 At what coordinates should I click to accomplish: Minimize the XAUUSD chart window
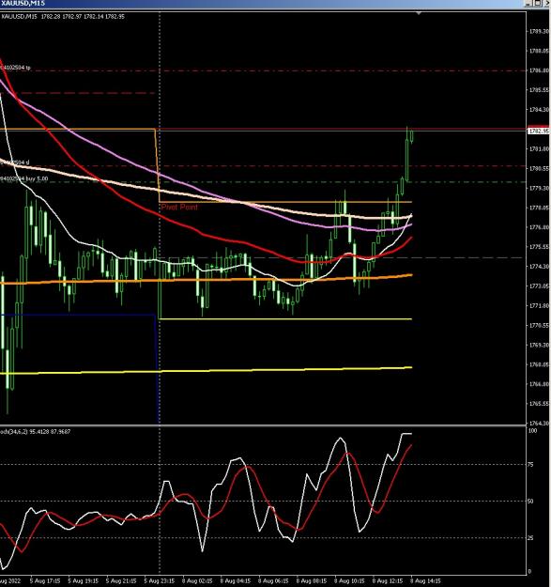pyautogui.click(x=528, y=3)
